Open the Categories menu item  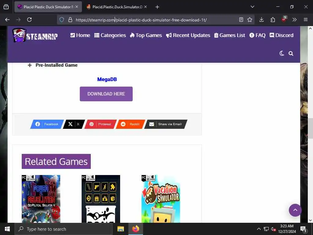point(110,35)
